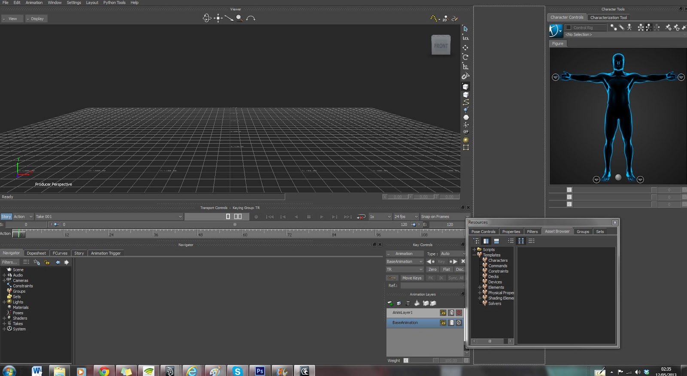Screen dimensions: 687x376
Task: Toggle the mute icon on the AnimLayer1 row
Action: [459, 312]
